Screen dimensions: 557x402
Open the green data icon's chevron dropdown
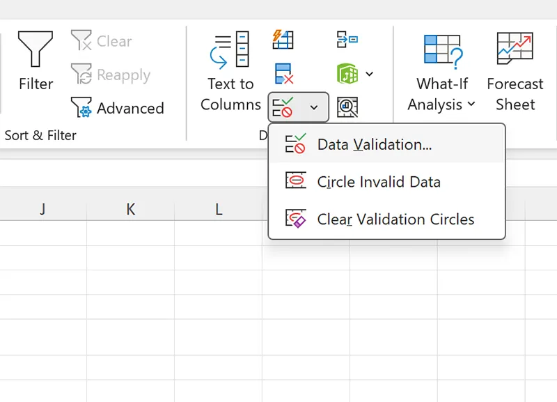pyautogui.click(x=369, y=74)
